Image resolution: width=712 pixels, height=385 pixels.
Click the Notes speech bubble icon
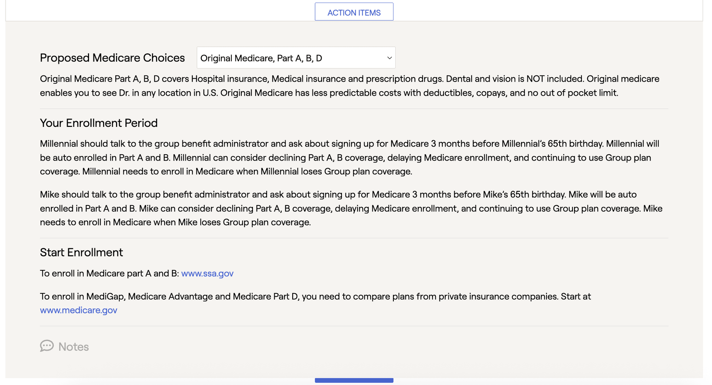47,346
